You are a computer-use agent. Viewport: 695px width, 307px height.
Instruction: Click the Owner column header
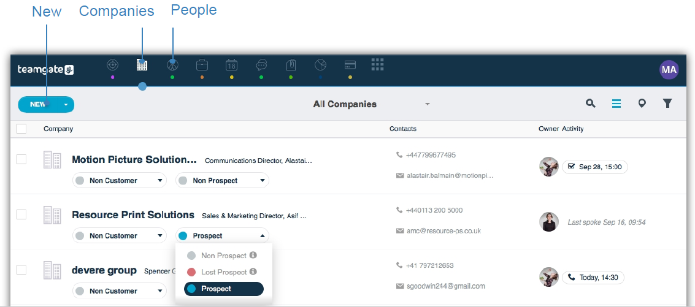click(549, 129)
